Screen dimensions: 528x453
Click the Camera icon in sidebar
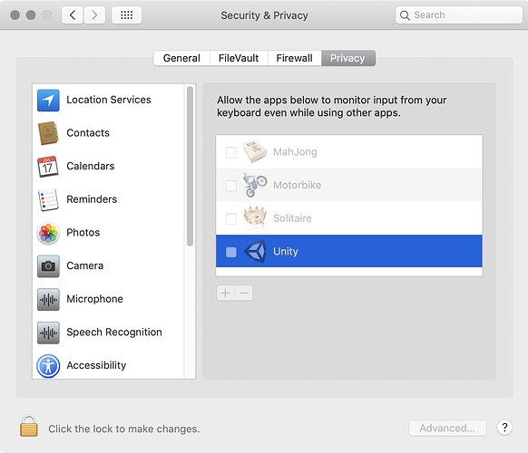click(x=48, y=266)
